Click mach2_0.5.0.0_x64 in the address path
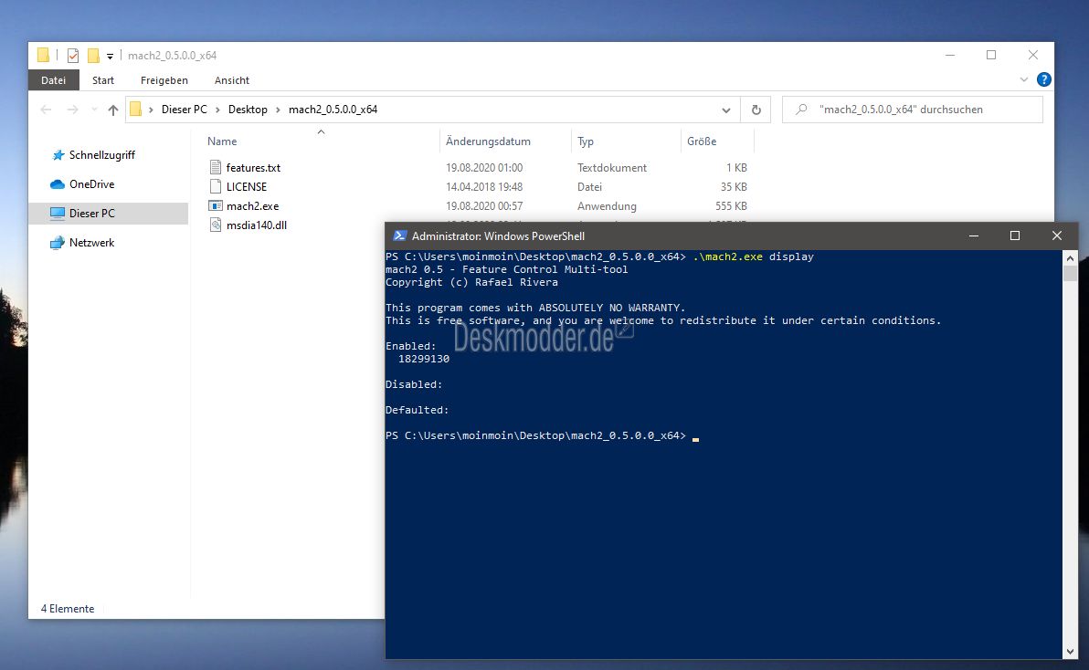Image resolution: width=1089 pixels, height=670 pixels. pos(333,110)
